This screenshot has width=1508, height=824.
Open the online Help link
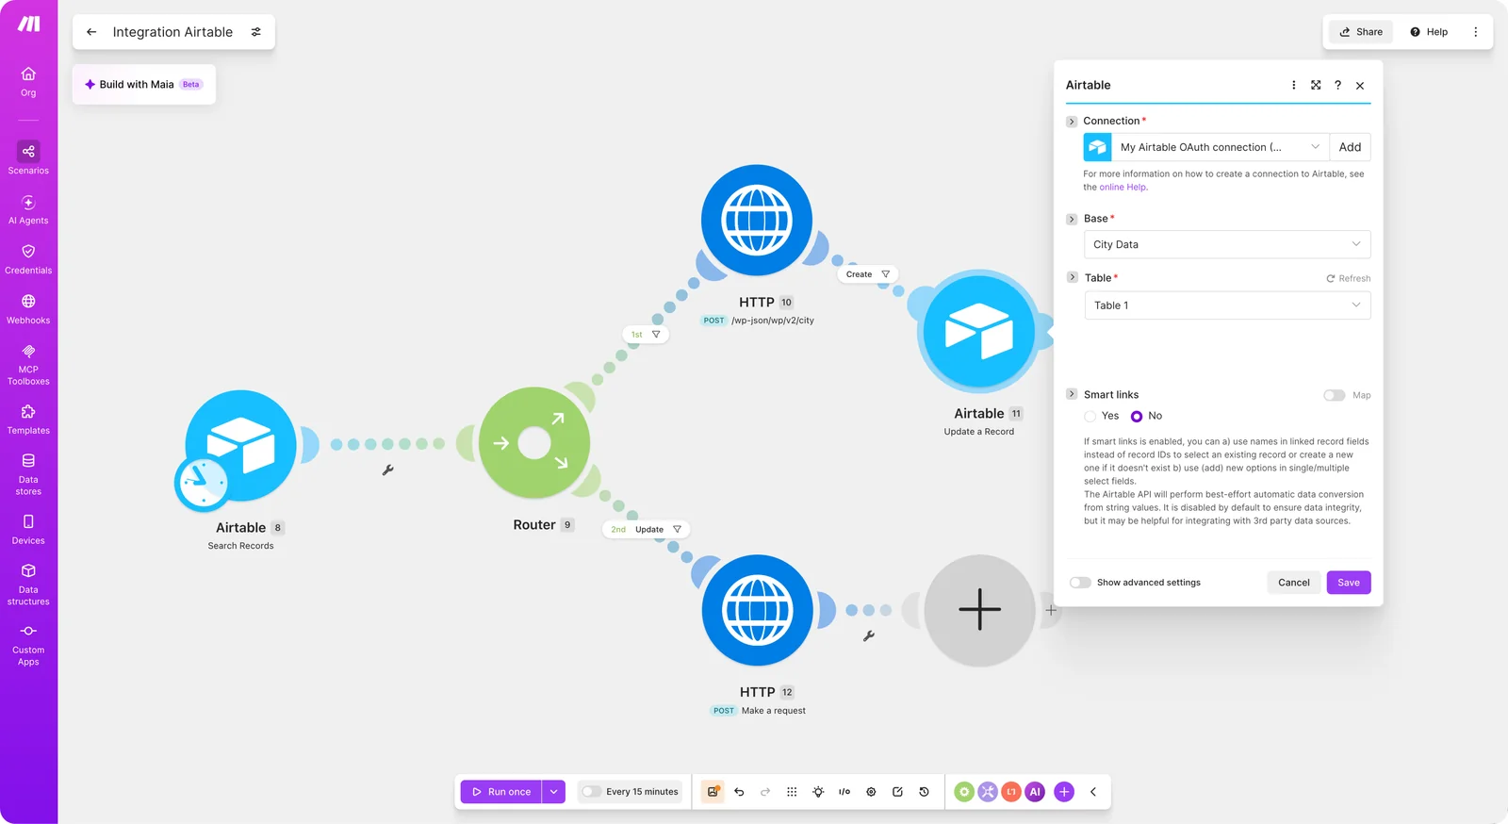point(1123,188)
